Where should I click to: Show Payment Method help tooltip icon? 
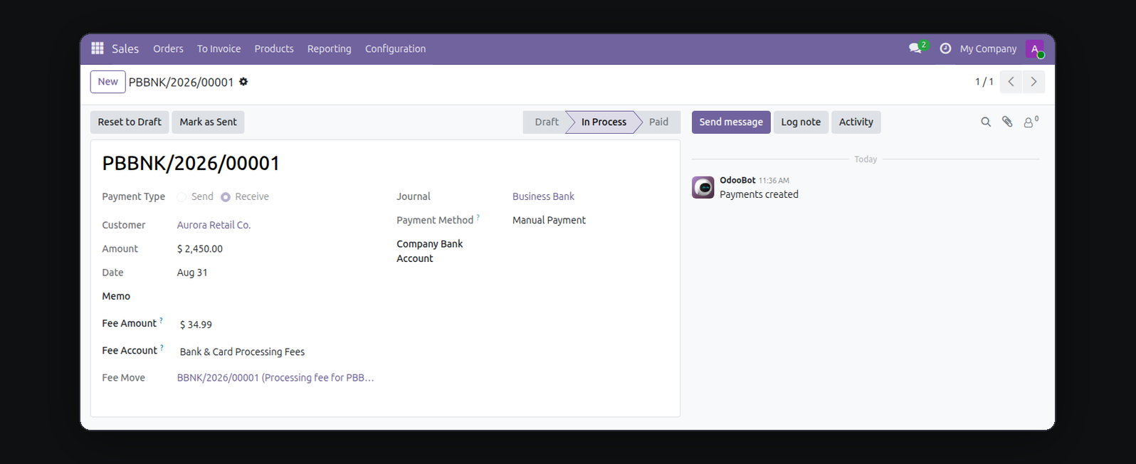(478, 217)
